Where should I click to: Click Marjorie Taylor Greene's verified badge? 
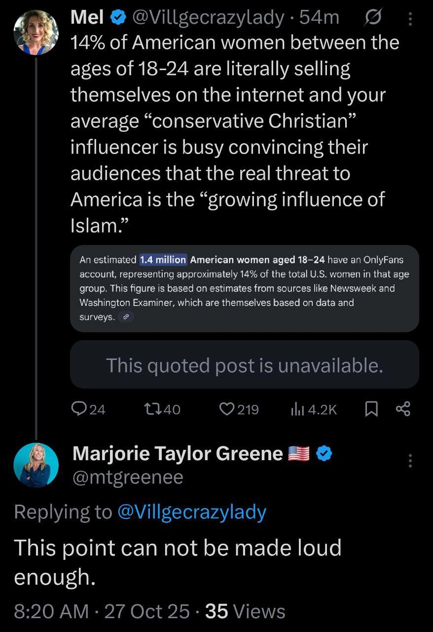click(x=324, y=453)
